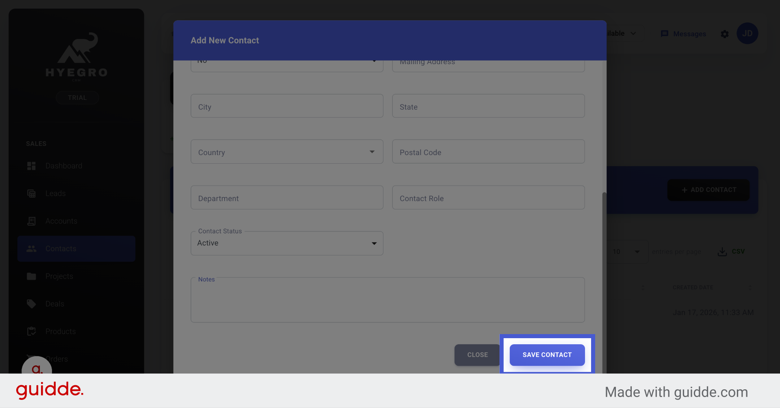Click the SAVE CONTACT button
Viewport: 780px width, 408px height.
[x=547, y=354]
